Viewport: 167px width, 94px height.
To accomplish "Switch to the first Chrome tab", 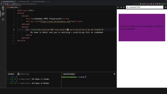I will (8, 2).
